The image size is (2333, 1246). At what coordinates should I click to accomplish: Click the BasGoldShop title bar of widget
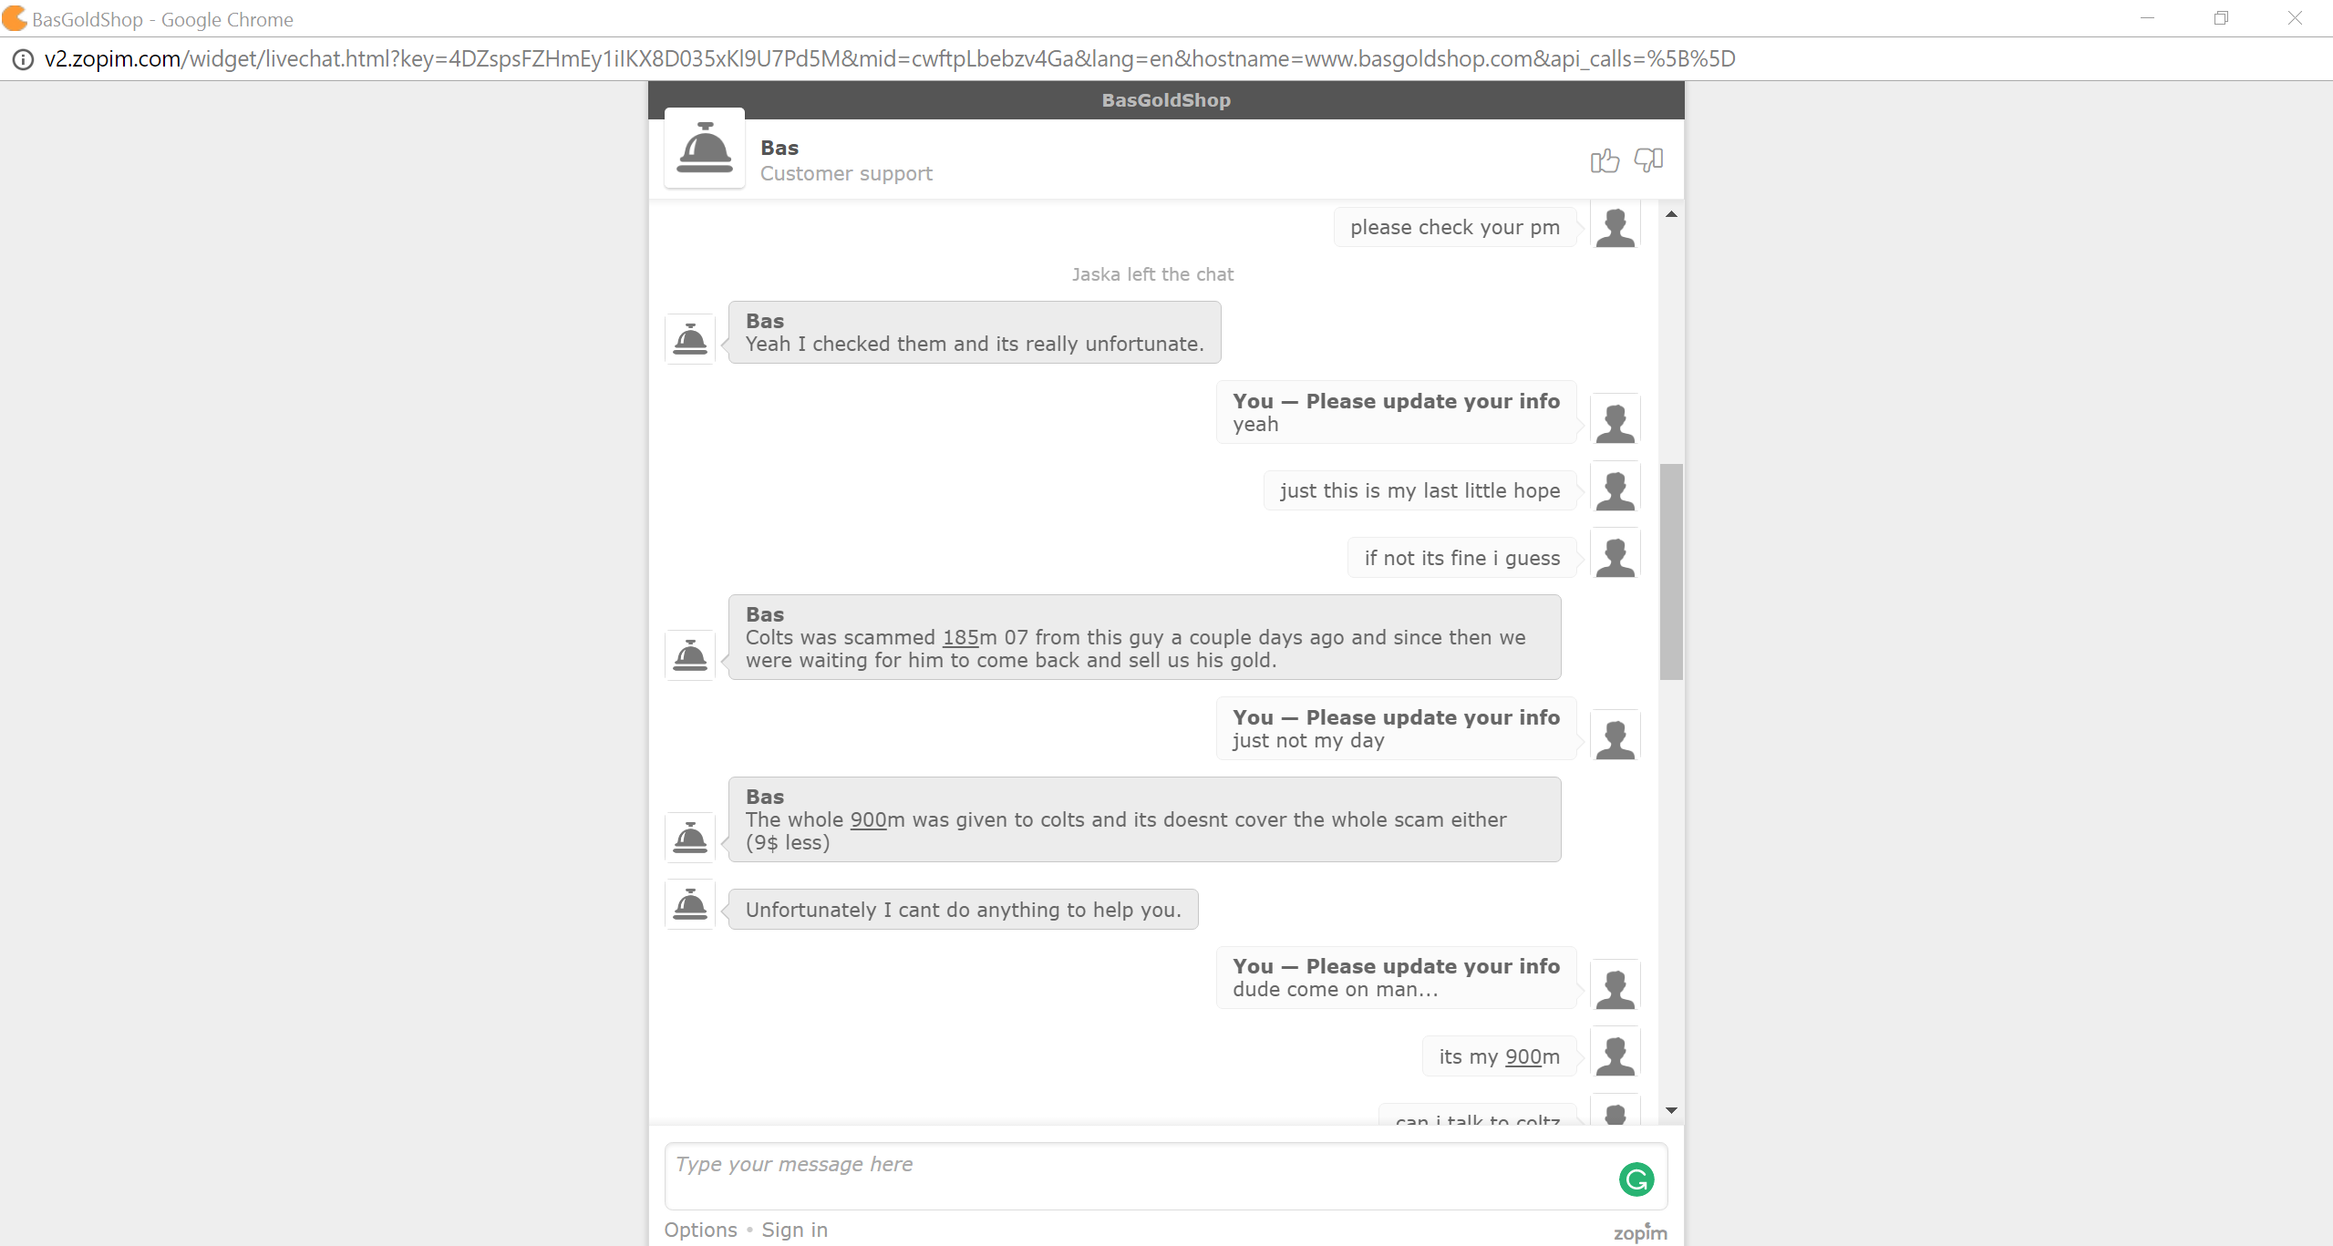click(1166, 100)
